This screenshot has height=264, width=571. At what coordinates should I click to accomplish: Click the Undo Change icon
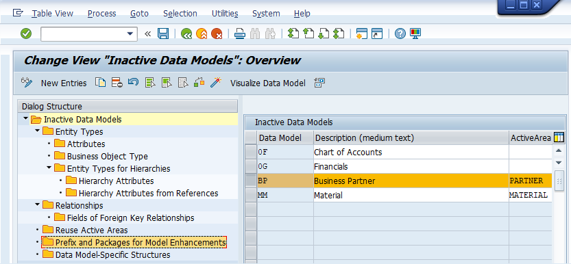(x=133, y=83)
